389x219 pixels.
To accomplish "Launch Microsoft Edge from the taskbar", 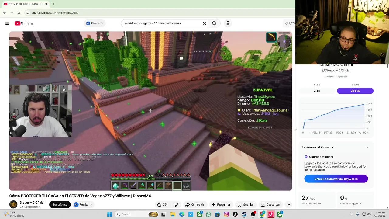I will click(181, 214).
